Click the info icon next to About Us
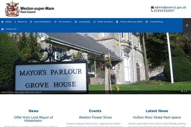 click(15, 22)
